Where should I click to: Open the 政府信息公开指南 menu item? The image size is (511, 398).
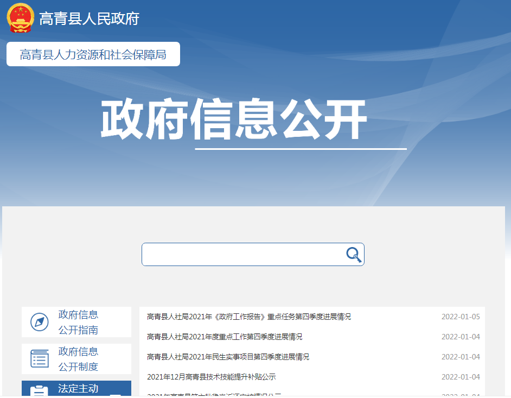[x=78, y=322]
